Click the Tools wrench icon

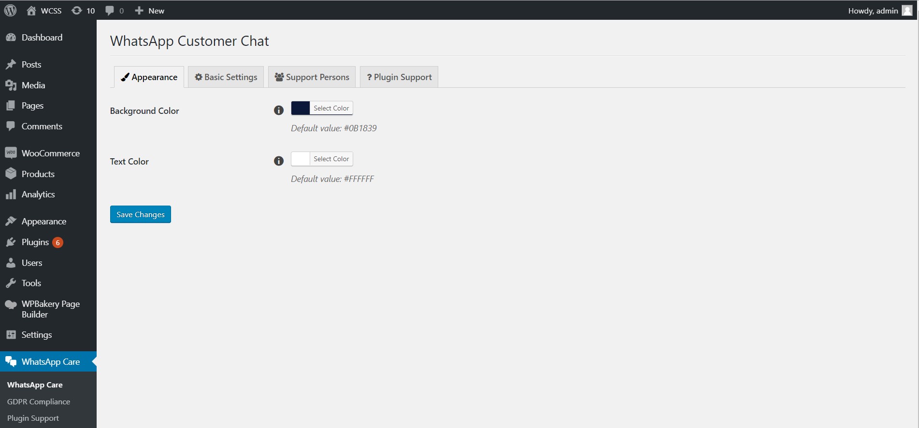coord(11,283)
